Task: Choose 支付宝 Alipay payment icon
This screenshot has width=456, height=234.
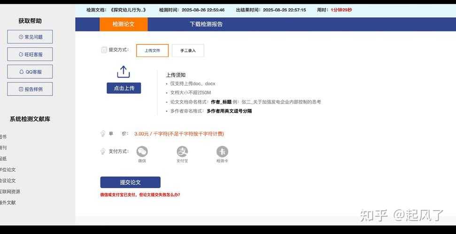Action: point(182,151)
